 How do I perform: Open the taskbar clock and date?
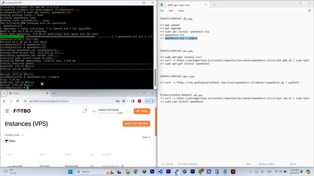coord(294,172)
